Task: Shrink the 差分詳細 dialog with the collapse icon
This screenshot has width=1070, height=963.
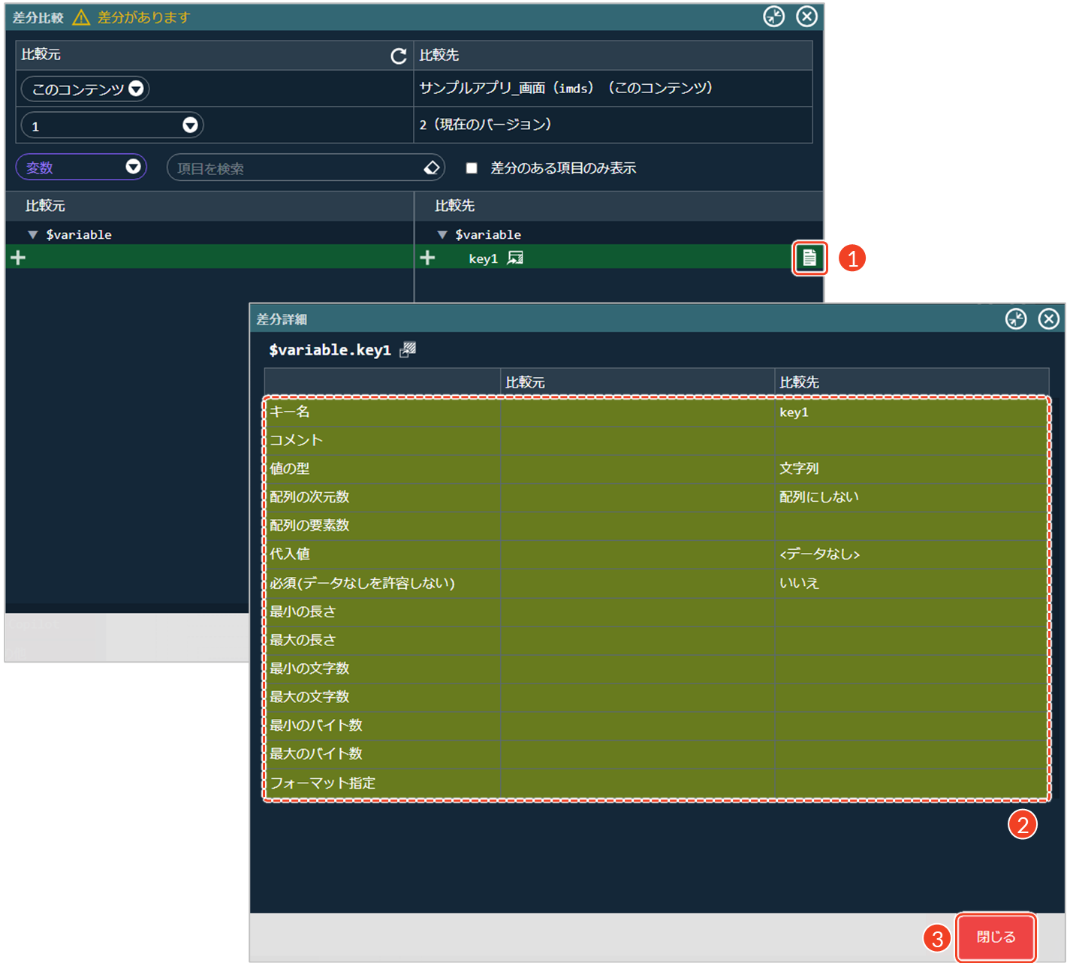Action: 1015,319
